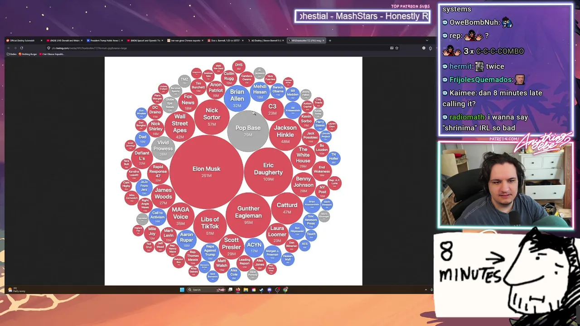Click the Fox News 18M bubble

(188, 102)
